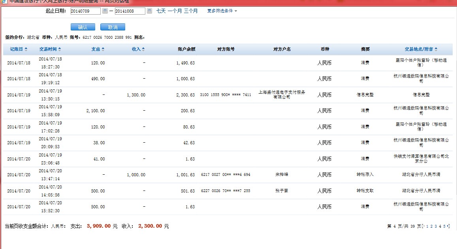Sort by 记账日 column arrow icon
Screen dimensions: 457x249
(26, 49)
